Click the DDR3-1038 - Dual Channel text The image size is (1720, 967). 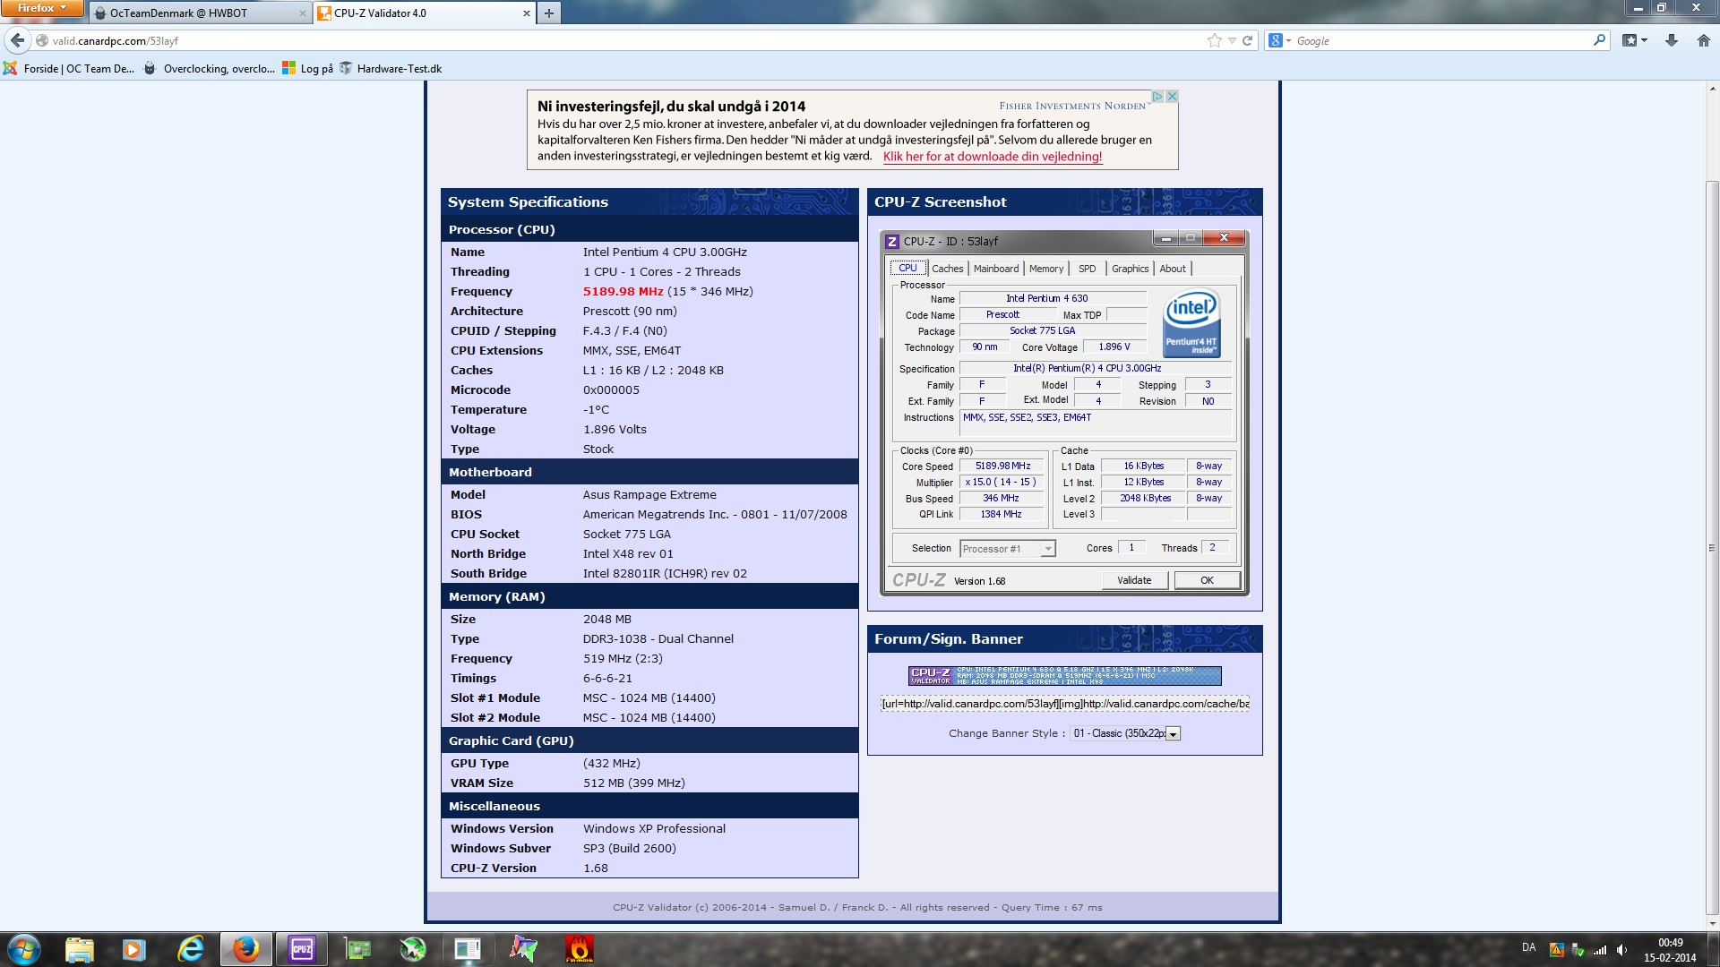[x=658, y=638]
